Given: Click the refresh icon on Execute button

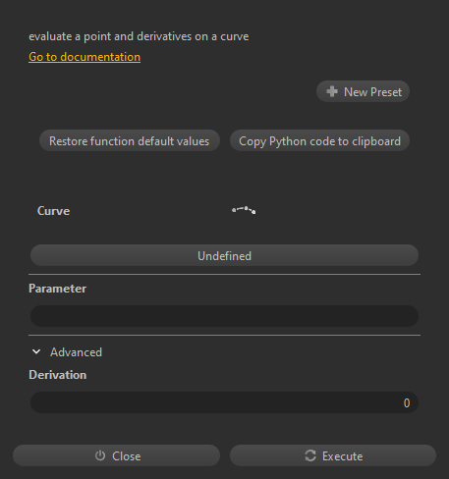Looking at the screenshot, I should click(x=310, y=455).
